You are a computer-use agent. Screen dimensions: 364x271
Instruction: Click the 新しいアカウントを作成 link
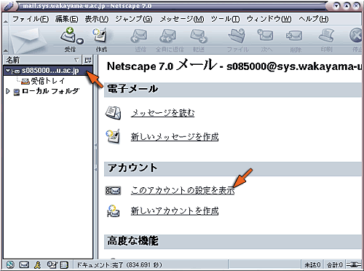[x=175, y=211]
